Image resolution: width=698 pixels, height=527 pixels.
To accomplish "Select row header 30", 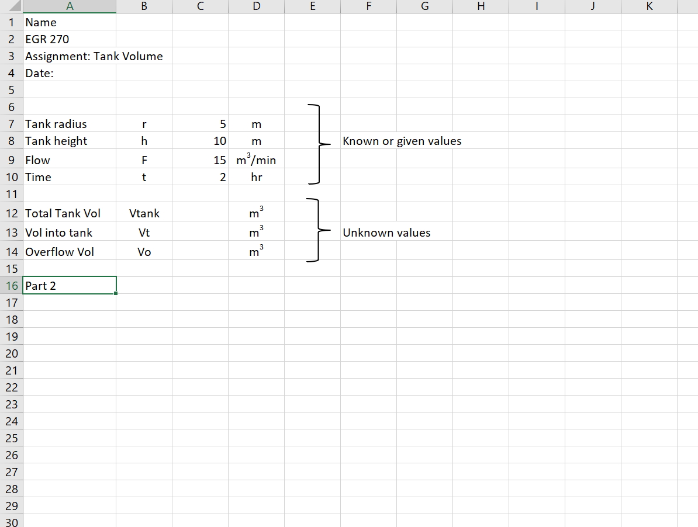I will click(11, 522).
